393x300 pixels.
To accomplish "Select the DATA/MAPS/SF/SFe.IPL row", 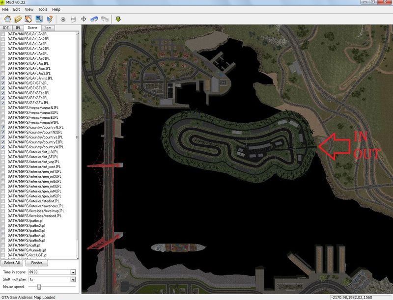I will click(x=28, y=98).
